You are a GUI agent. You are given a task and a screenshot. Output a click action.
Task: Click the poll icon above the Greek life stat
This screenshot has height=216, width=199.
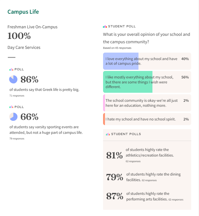pos(11,69)
